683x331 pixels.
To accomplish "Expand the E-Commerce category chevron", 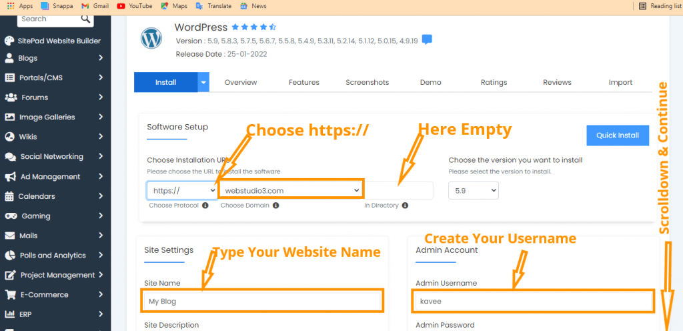I will click(x=101, y=294).
